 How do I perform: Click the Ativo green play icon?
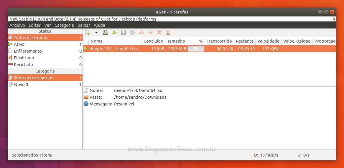click(10, 44)
